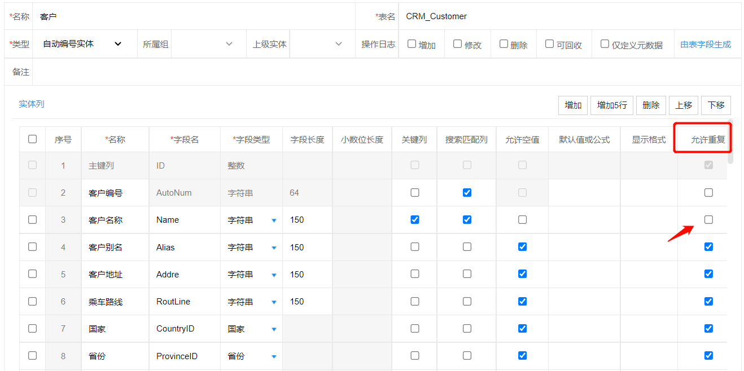Select the row checkbox for 客户地址
Screen dimensions: 744x371
[32, 274]
